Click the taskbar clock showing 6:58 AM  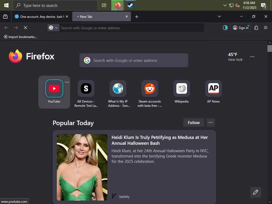click(249, 5)
